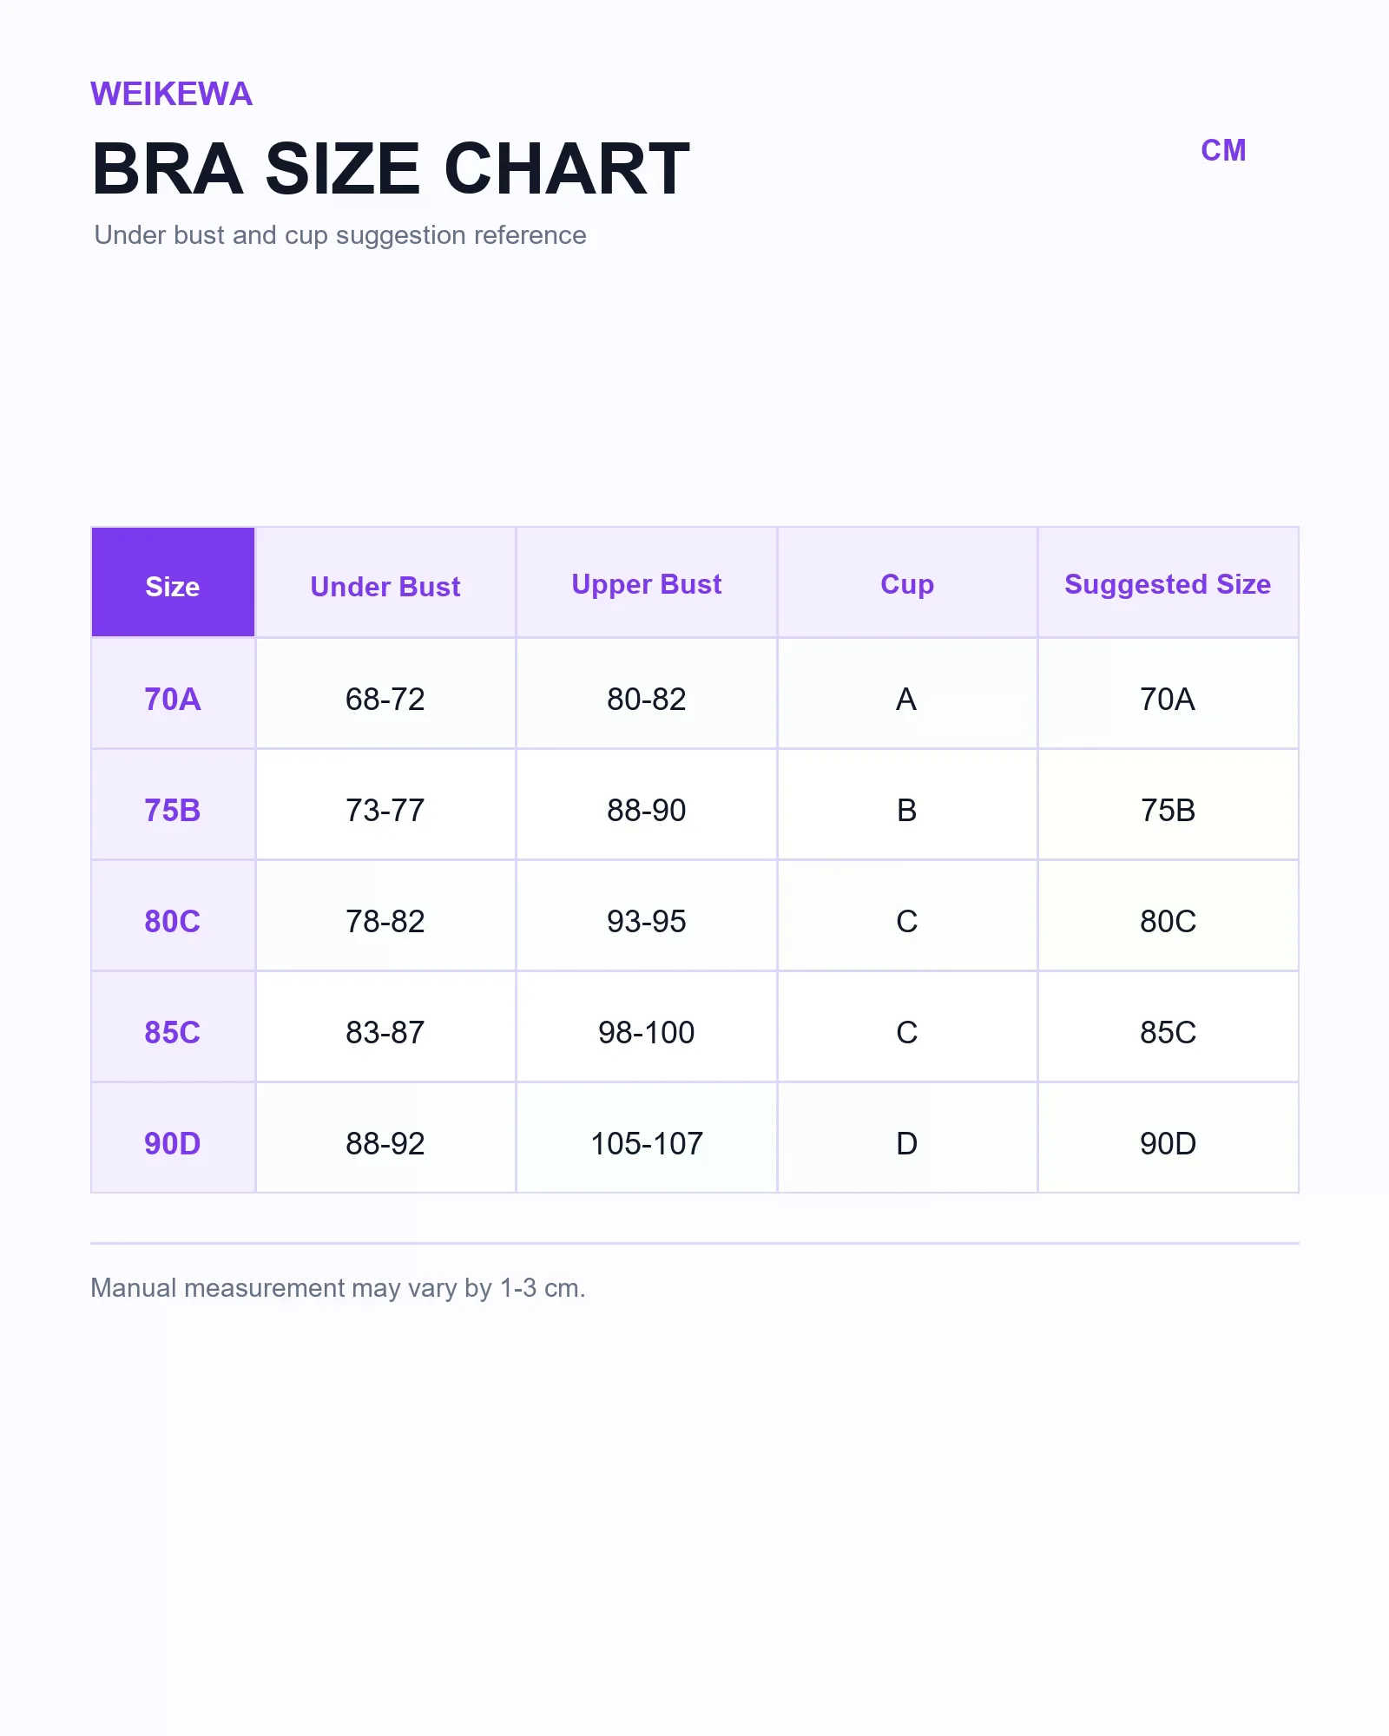Screen dimensions: 1389x1736
Task: Click the 90D suggested size cell
Action: pos(1168,1138)
